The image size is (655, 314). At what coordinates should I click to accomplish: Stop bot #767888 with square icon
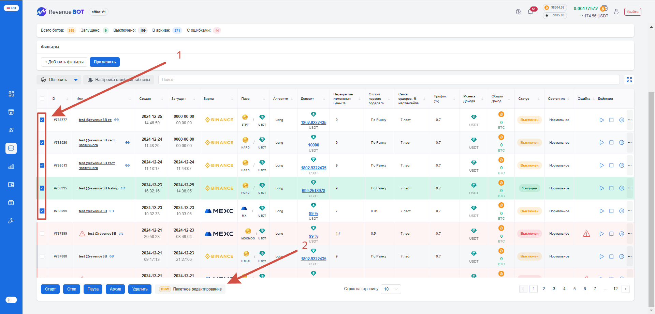(611, 256)
